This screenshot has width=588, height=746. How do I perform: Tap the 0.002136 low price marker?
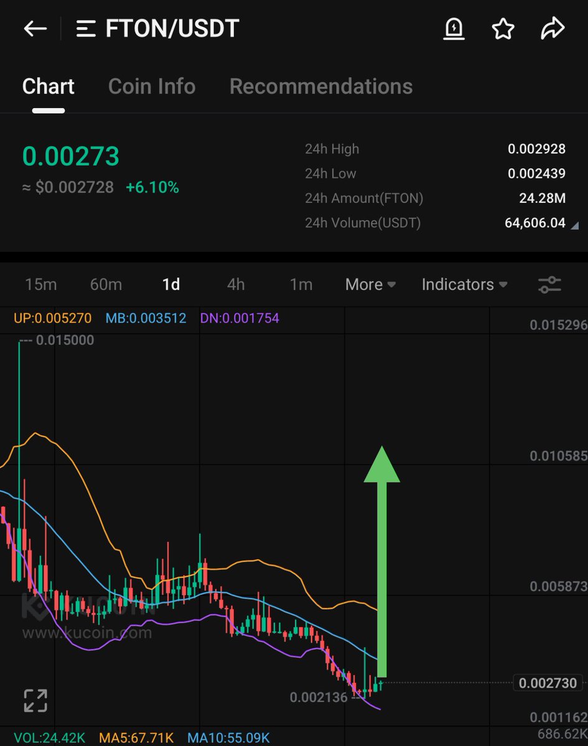pos(319,698)
